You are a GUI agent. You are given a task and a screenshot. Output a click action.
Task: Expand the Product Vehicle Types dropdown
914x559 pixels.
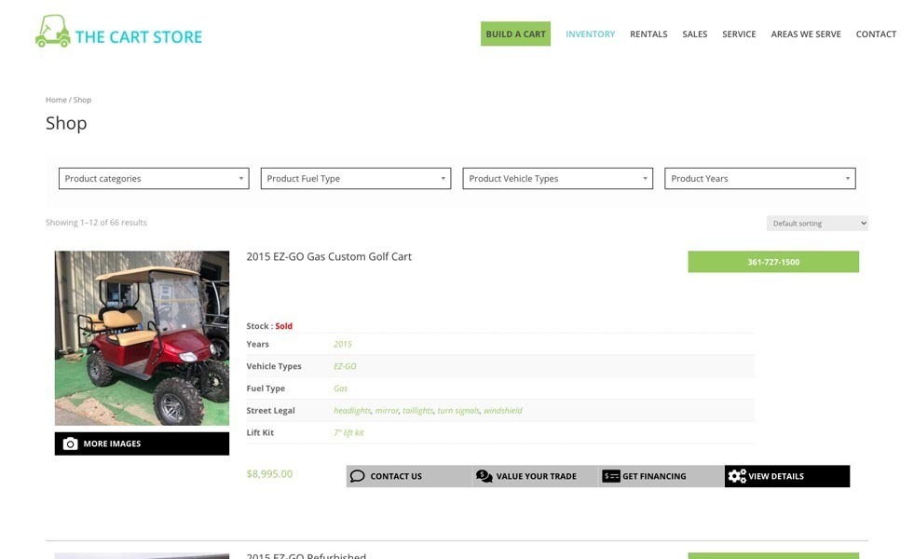tap(558, 178)
